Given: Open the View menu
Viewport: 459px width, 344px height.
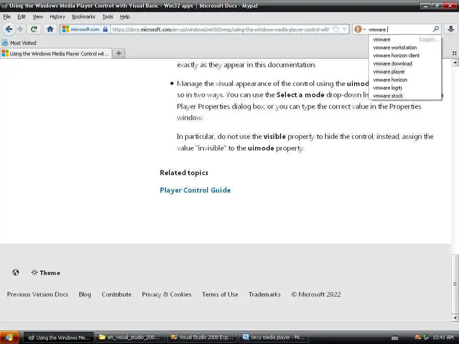Looking at the screenshot, I should pyautogui.click(x=38, y=17).
